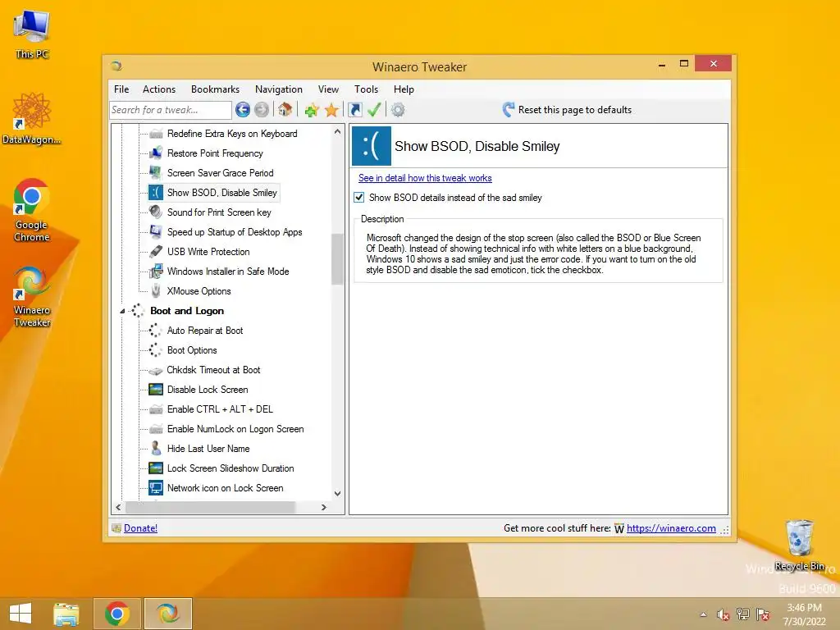The image size is (840, 630).
Task: Click the XMouse Options mouse icon
Action: [x=156, y=291]
